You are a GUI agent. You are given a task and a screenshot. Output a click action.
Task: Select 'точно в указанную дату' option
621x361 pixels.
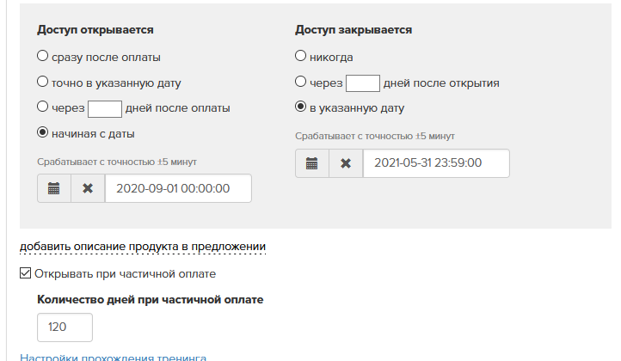42,83
